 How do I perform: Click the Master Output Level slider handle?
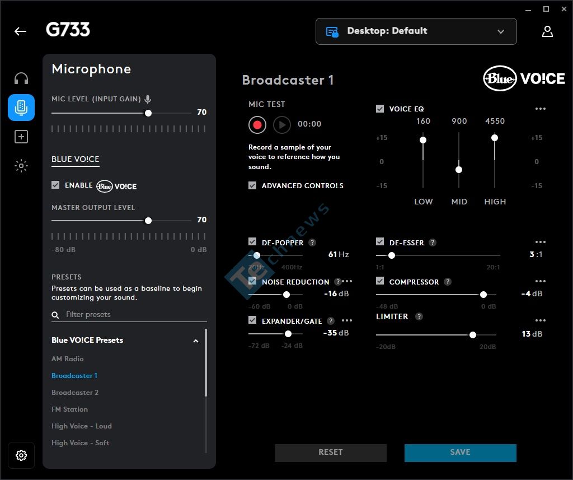coord(148,221)
